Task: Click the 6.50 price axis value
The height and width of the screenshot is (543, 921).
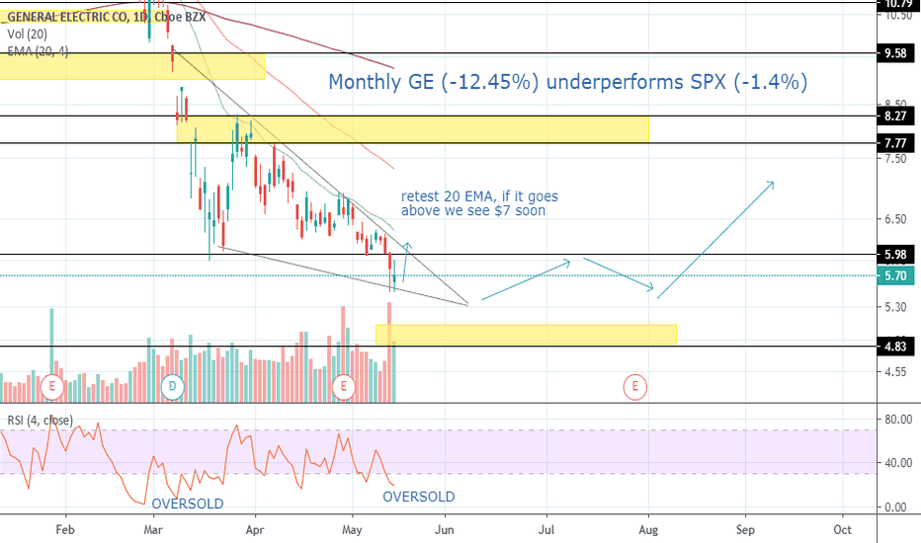Action: click(895, 219)
